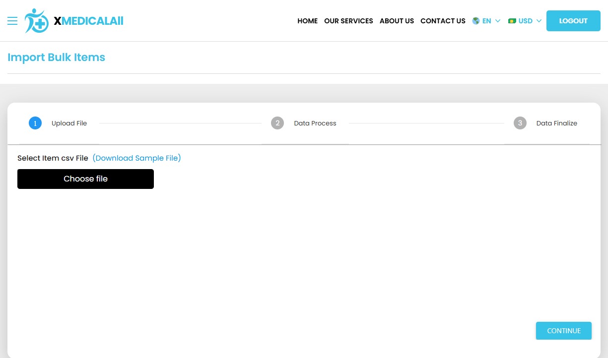Select the step 3 circle

coord(520,123)
